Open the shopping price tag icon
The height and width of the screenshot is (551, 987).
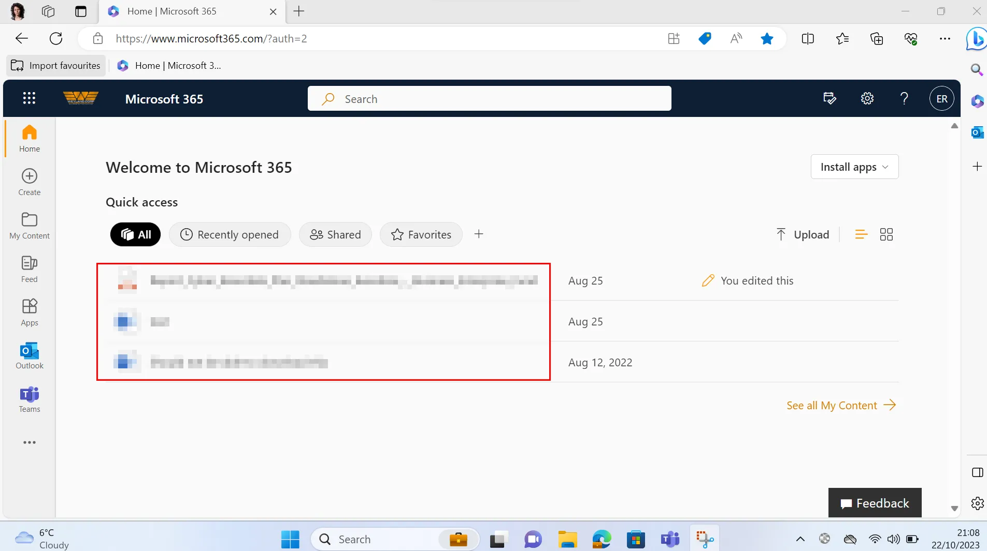pyautogui.click(x=705, y=38)
